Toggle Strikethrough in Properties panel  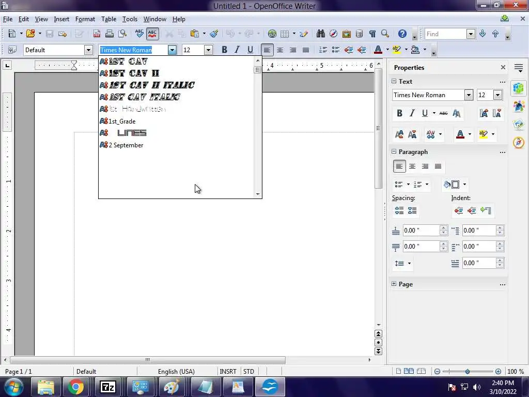pos(443,113)
